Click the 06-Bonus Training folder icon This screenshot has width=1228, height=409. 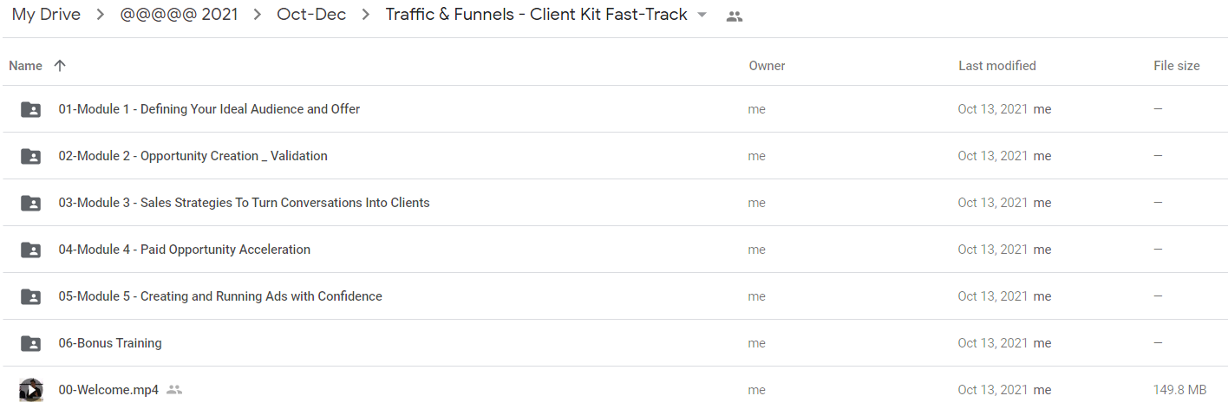tap(30, 343)
